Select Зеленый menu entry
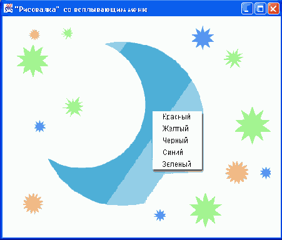The height and width of the screenshot is (240, 282). pyautogui.click(x=177, y=164)
